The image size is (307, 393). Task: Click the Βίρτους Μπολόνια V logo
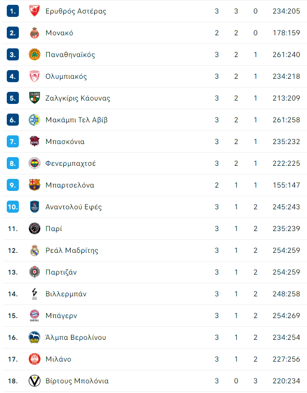(x=34, y=381)
